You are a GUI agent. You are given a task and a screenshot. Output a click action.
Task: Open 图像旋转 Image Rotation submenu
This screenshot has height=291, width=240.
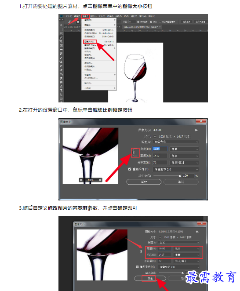pyautogui.click(x=99, y=48)
